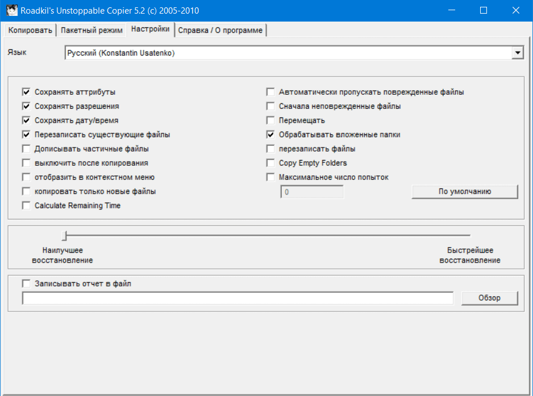Minimize the Unstoppable Copier window
533x396 pixels.
451,11
